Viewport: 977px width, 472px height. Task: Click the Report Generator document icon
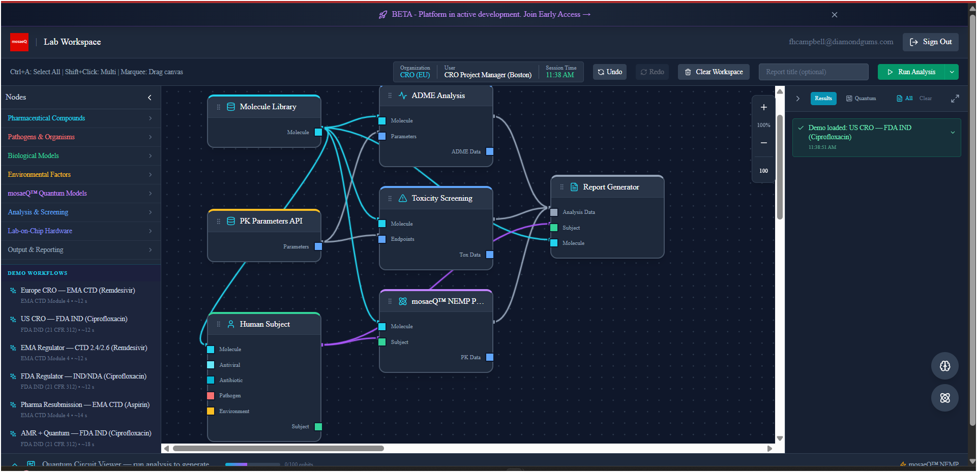pyautogui.click(x=574, y=187)
